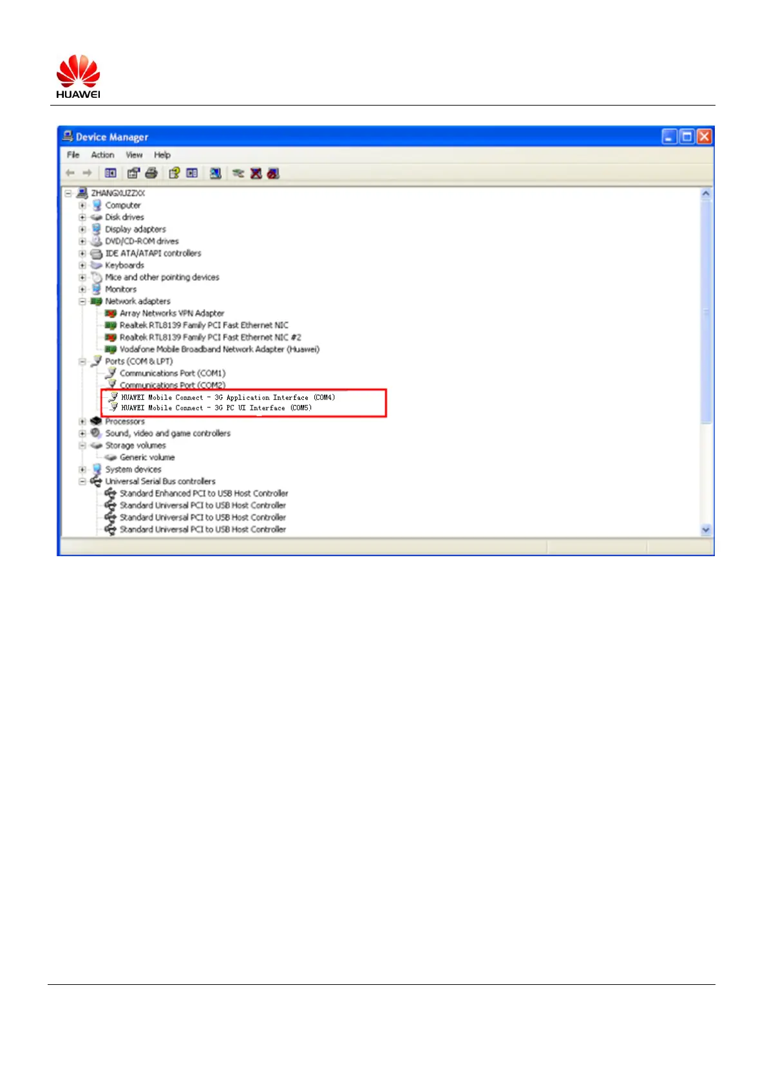Open the Action menu
767x1084 pixels.
[102, 155]
